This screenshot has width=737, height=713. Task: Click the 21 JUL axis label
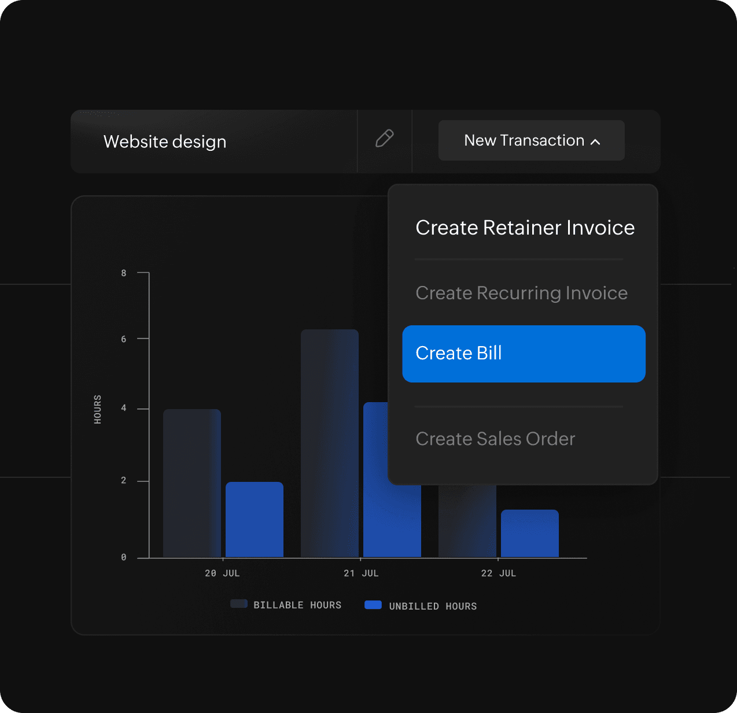(361, 573)
